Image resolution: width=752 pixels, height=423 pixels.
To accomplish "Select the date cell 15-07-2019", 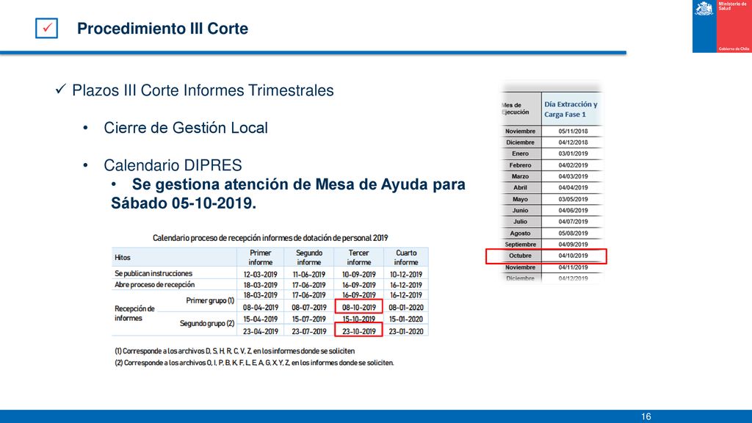I will [309, 319].
